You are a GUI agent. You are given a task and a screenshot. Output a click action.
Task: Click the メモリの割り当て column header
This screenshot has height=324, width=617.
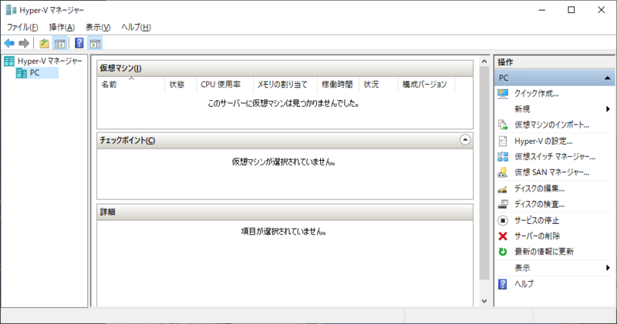[x=285, y=85]
